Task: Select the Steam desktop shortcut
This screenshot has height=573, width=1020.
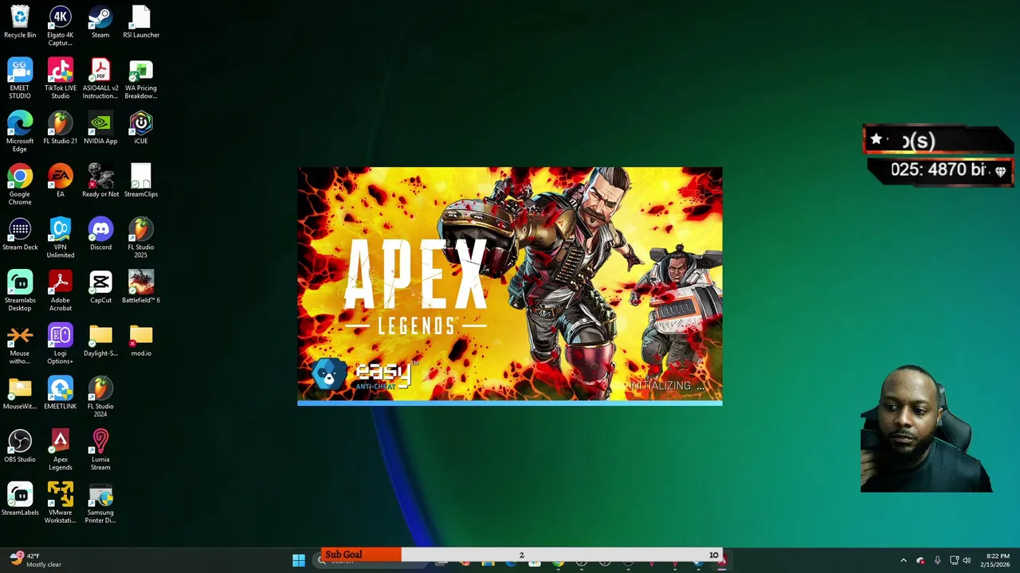Action: (100, 22)
